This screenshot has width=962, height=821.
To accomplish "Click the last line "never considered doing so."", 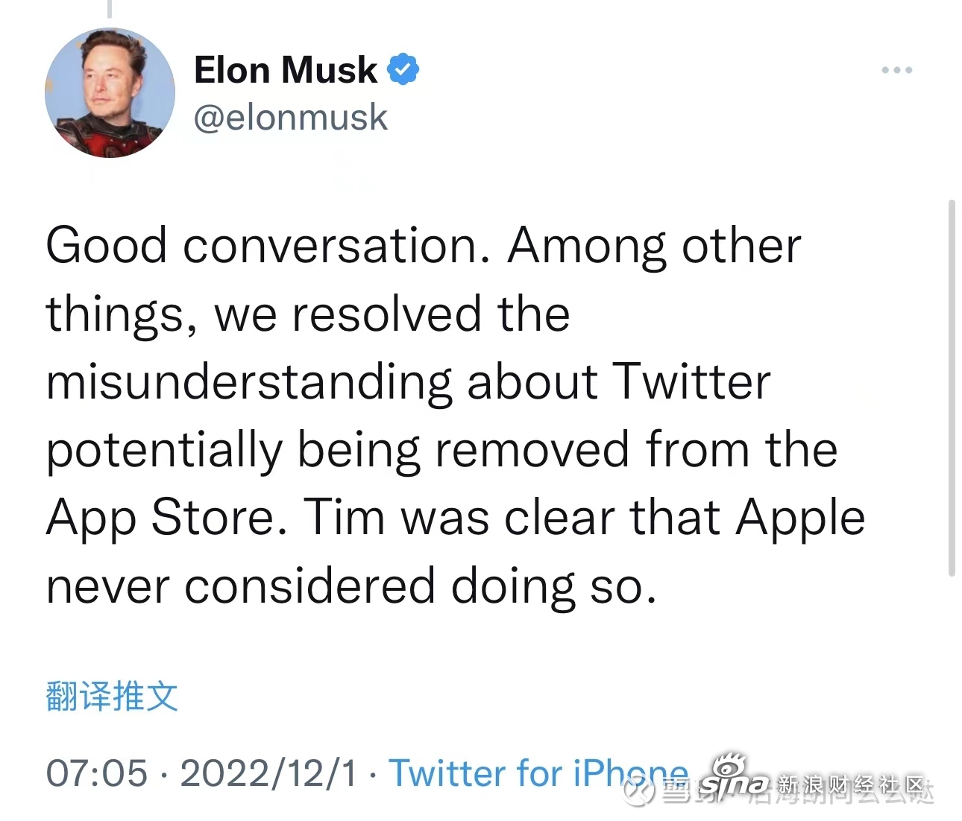I will [351, 587].
